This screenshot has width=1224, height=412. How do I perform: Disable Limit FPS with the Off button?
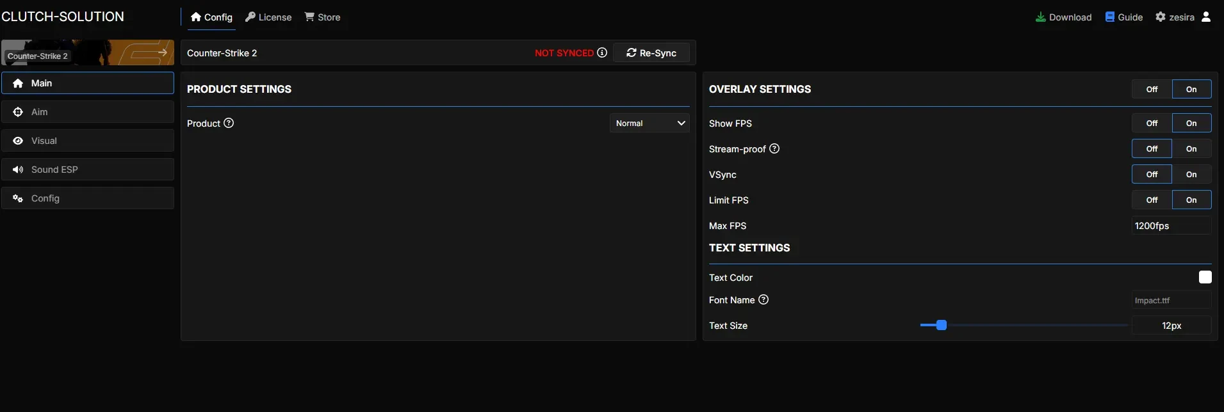pyautogui.click(x=1152, y=200)
